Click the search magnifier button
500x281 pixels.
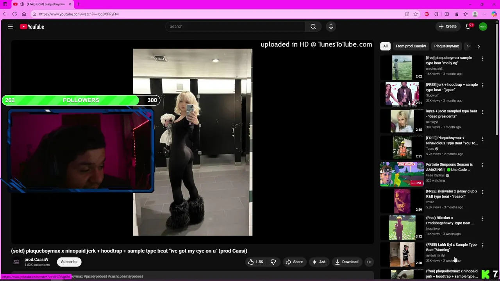tap(313, 27)
